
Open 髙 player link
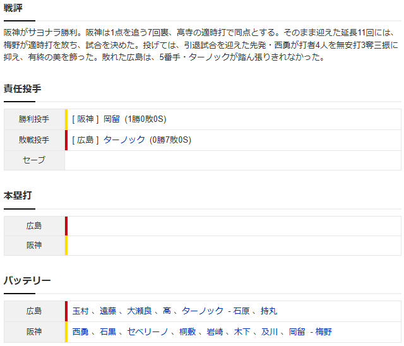coord(167,311)
